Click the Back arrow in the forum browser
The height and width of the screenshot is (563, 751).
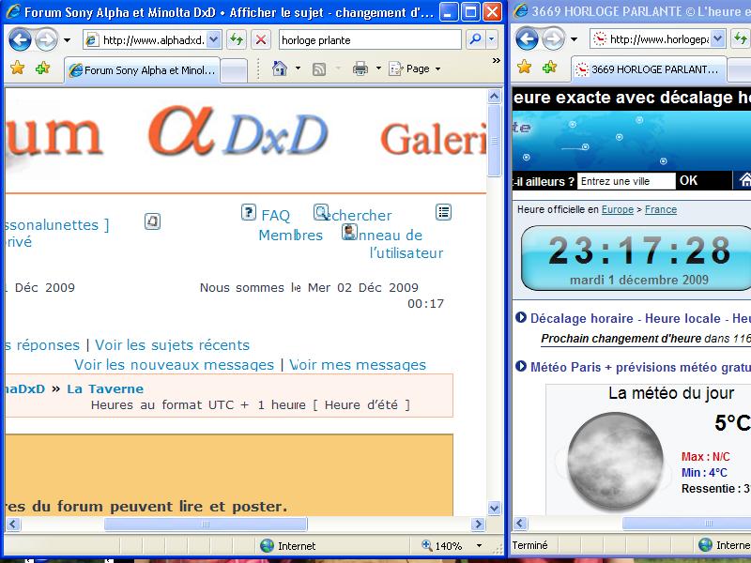(x=20, y=39)
